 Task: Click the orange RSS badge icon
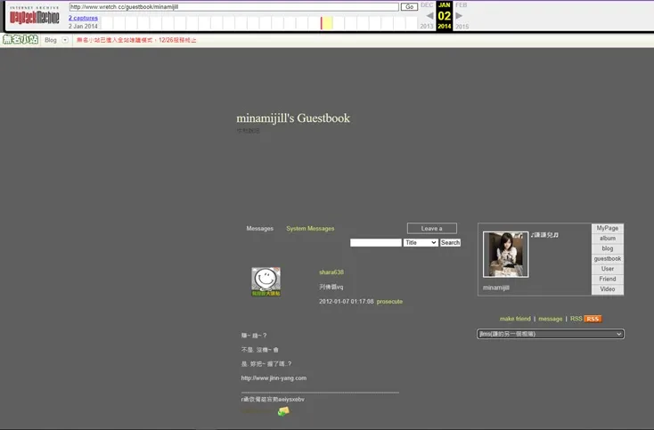click(x=593, y=319)
